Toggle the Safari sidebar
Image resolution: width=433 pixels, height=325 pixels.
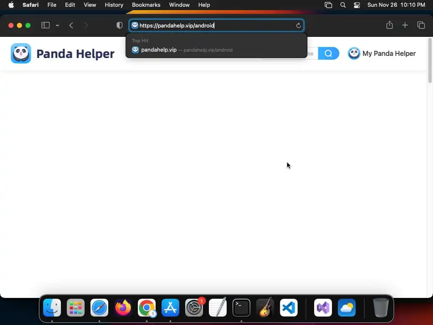[45, 25]
